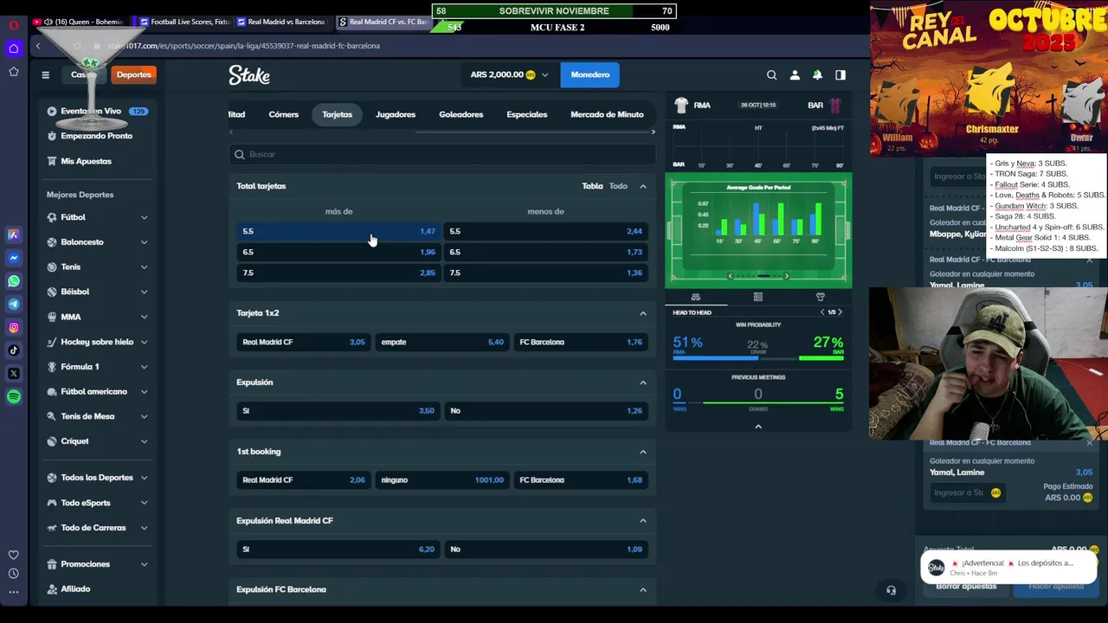Open Opera bookmarks star icon
Viewport: 1108px width, 623px height.
pos(13,72)
